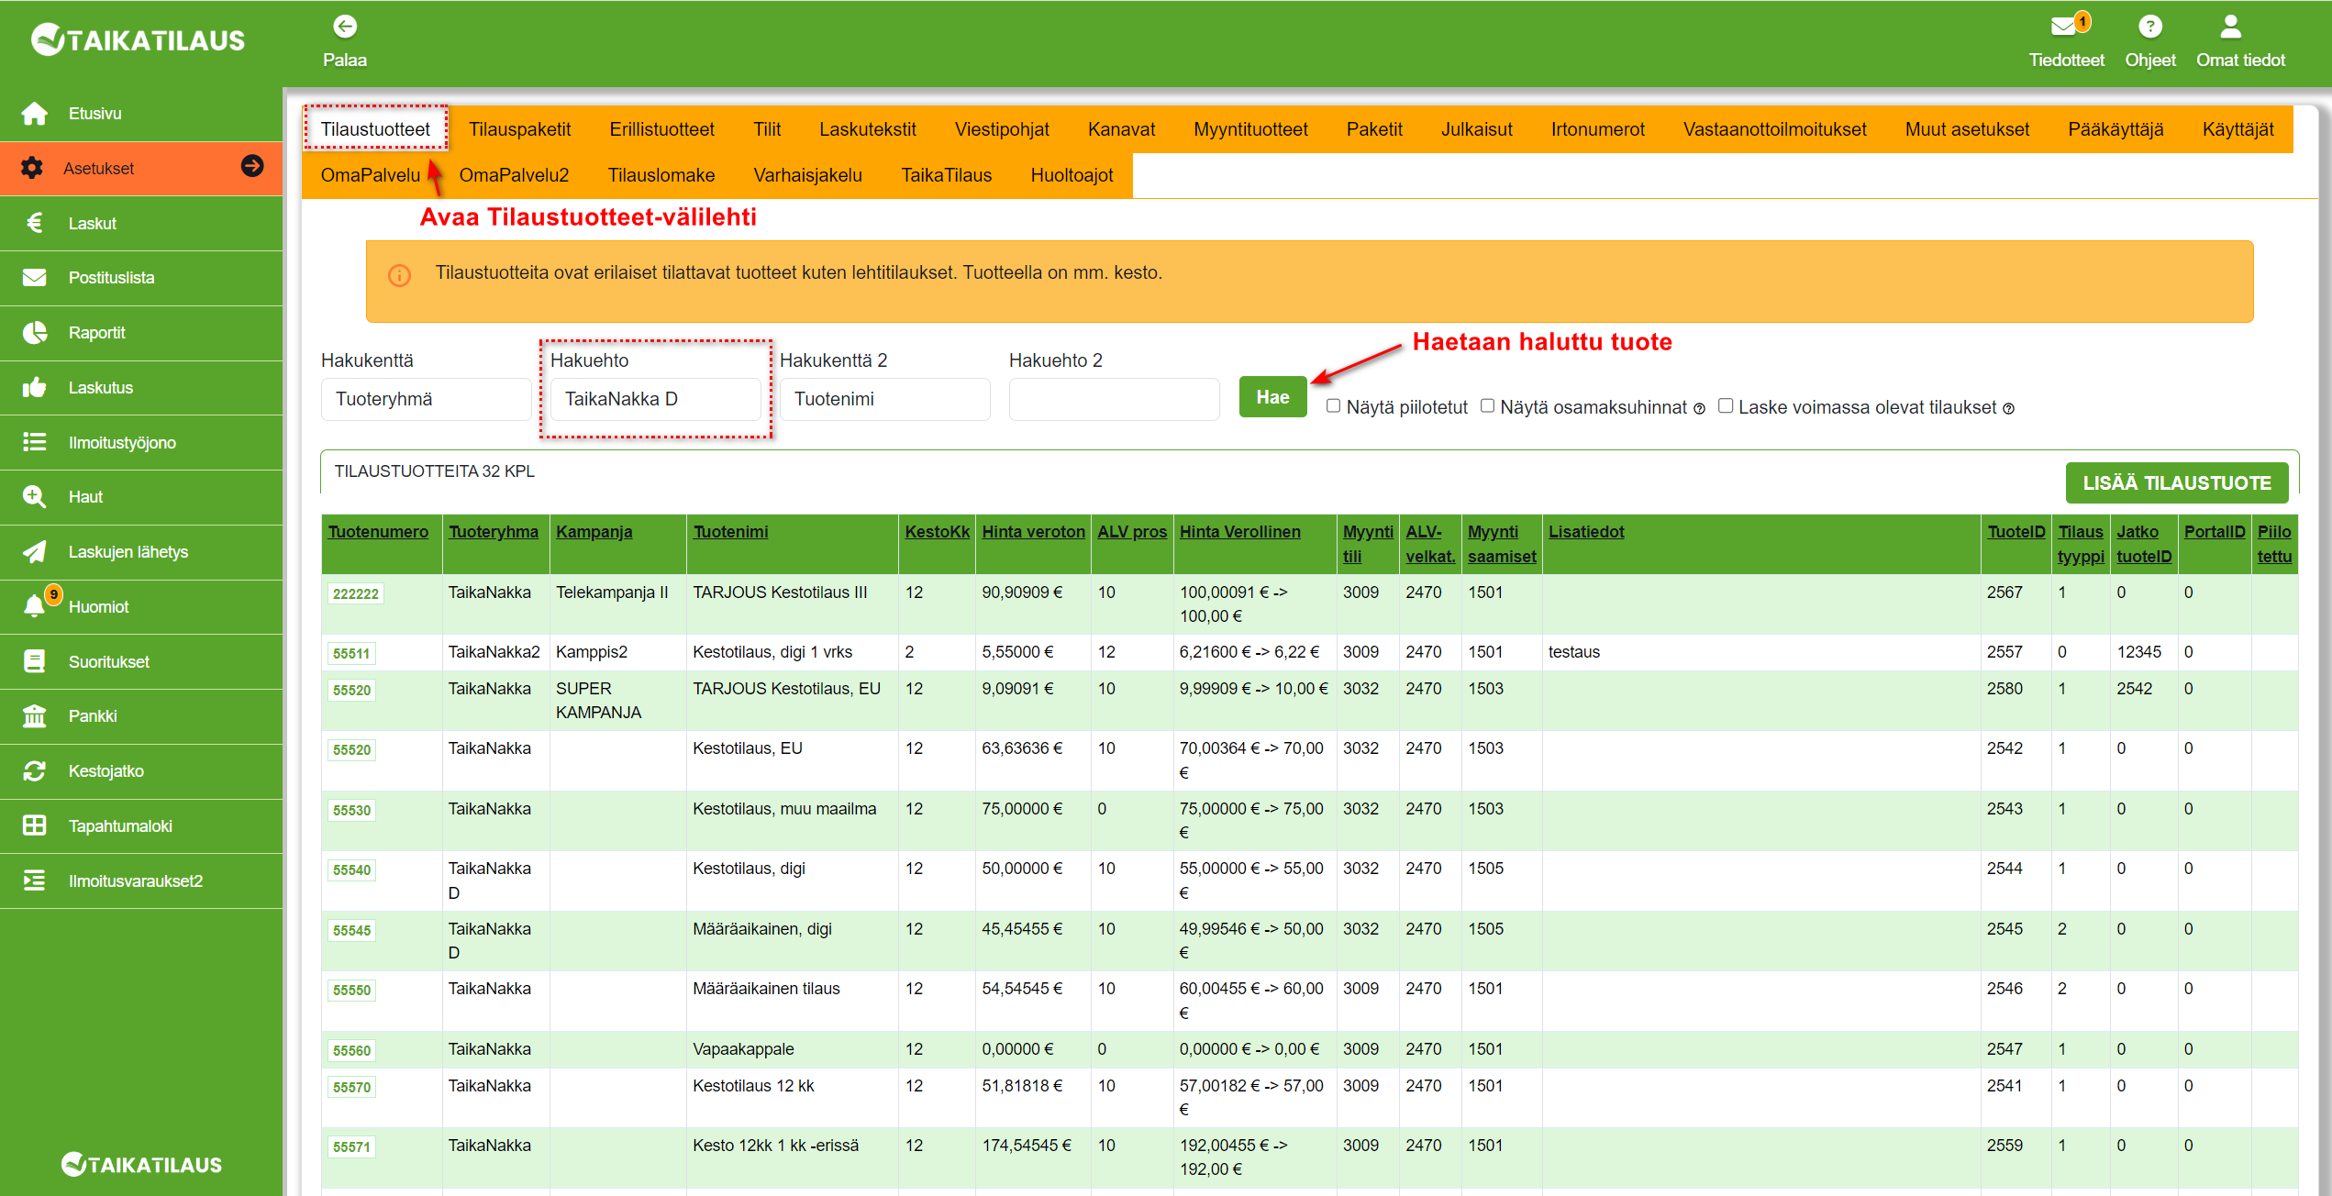Click the Suoritukset receipt icon

pos(35,661)
